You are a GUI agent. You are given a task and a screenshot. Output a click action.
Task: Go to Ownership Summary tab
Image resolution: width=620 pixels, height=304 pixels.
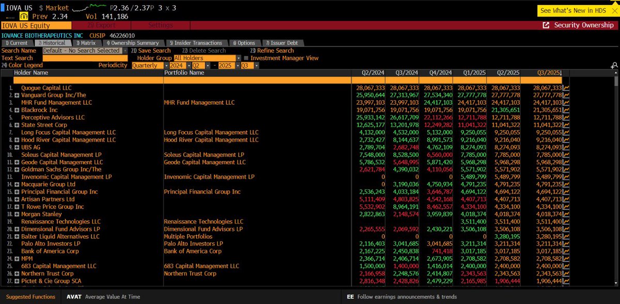tap(135, 43)
